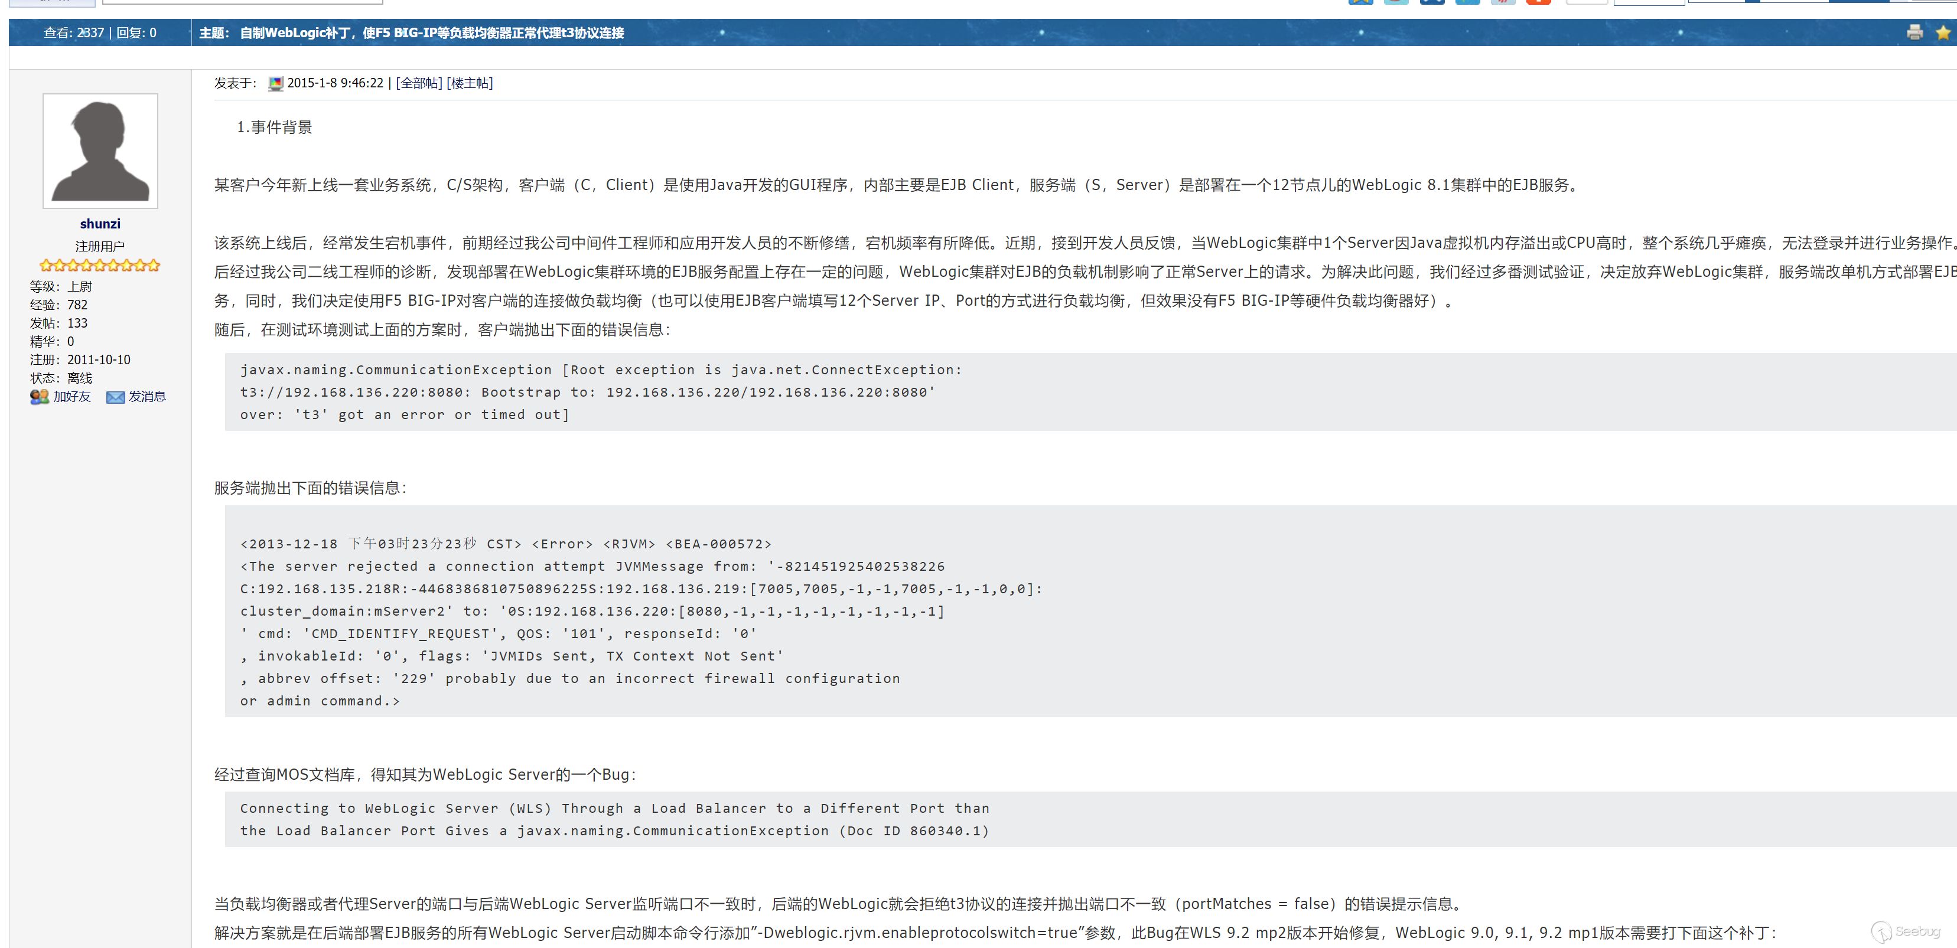Click the BEA-000572 server error code block
1957x948 pixels.
click(641, 611)
